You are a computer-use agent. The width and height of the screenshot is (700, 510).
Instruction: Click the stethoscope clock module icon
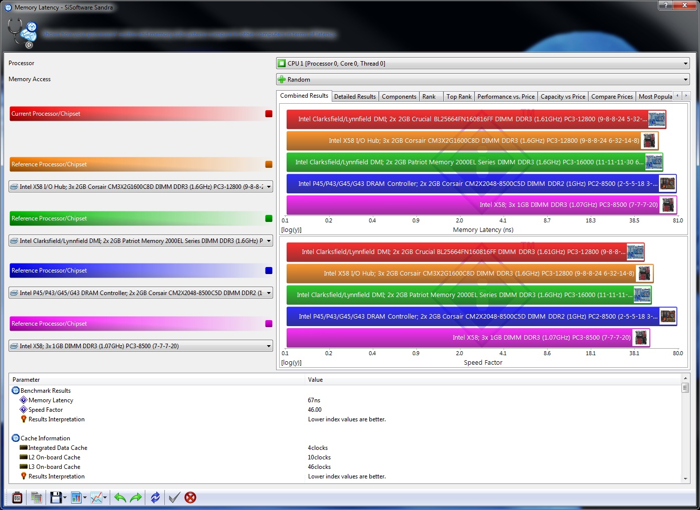pos(22,33)
